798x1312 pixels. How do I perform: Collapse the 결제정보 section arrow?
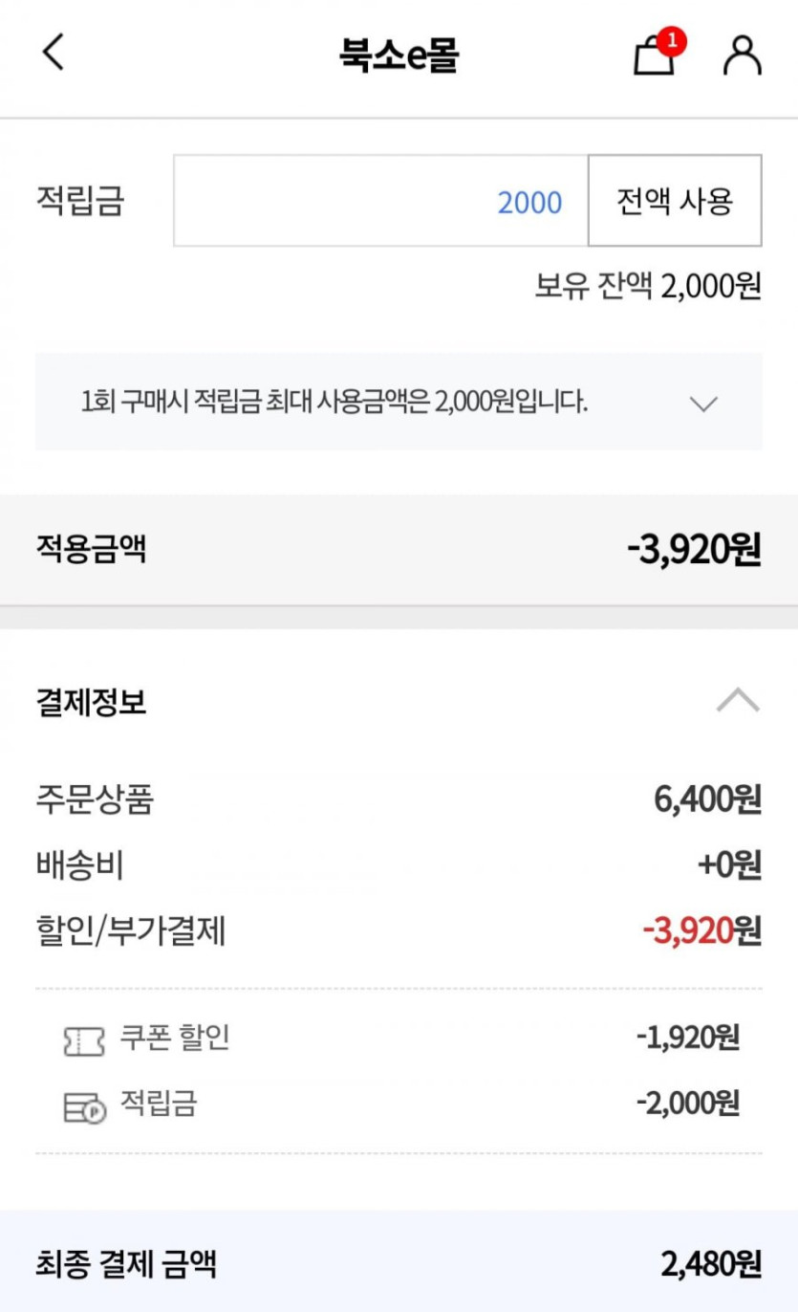pyautogui.click(x=738, y=702)
